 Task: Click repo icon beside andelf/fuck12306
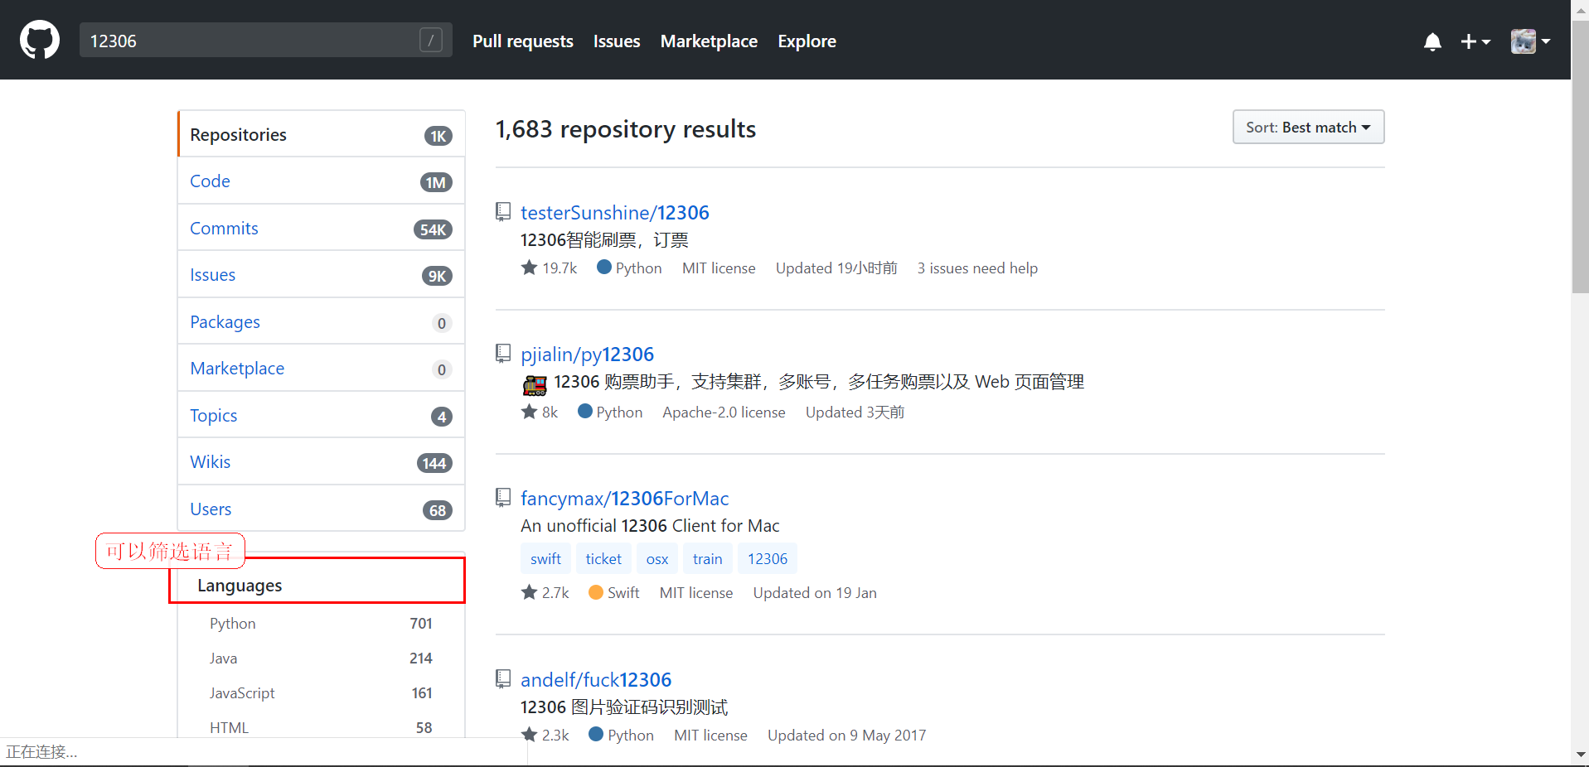pos(503,678)
